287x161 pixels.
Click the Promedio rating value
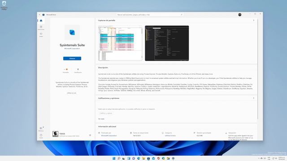pos(66,69)
